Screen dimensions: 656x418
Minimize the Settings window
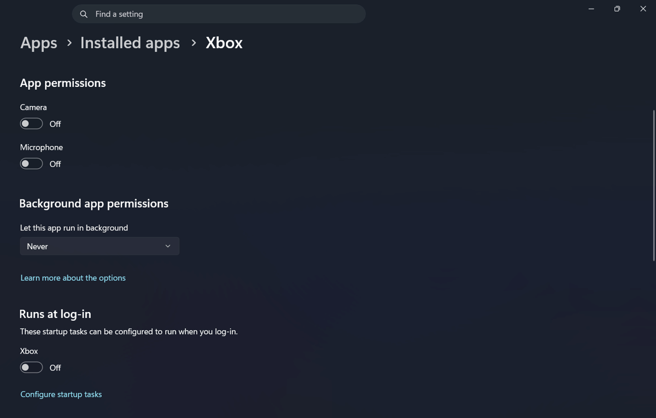pyautogui.click(x=590, y=9)
